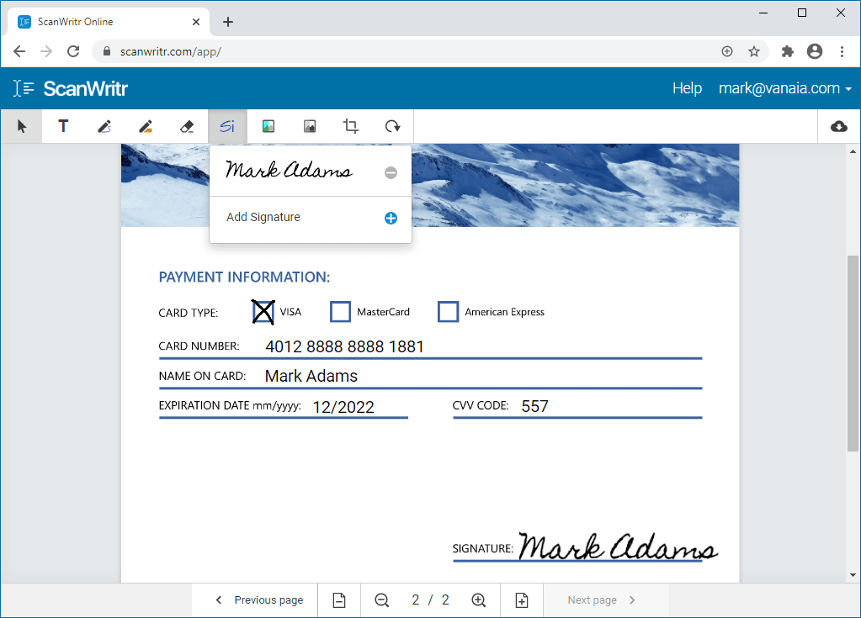
Task: Zoom in using the magnifier plus icon
Action: [479, 600]
